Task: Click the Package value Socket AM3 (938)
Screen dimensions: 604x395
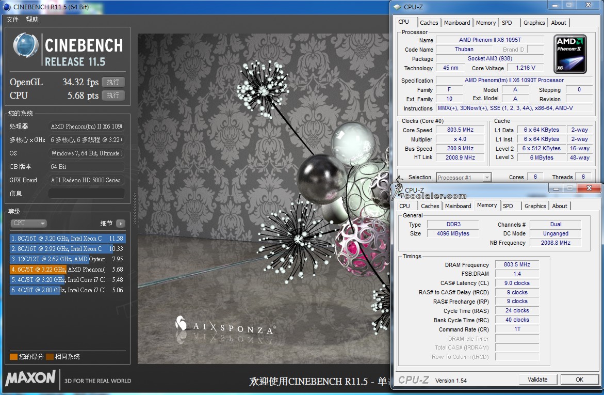Action: coord(489,58)
